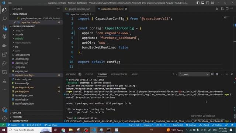Screen dimensions: 236x133
Task: Open the Run and Debug view
Action: click(x=4, y=63)
